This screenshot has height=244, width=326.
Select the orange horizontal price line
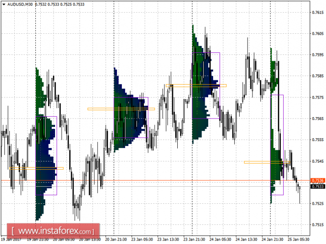(x=147, y=180)
